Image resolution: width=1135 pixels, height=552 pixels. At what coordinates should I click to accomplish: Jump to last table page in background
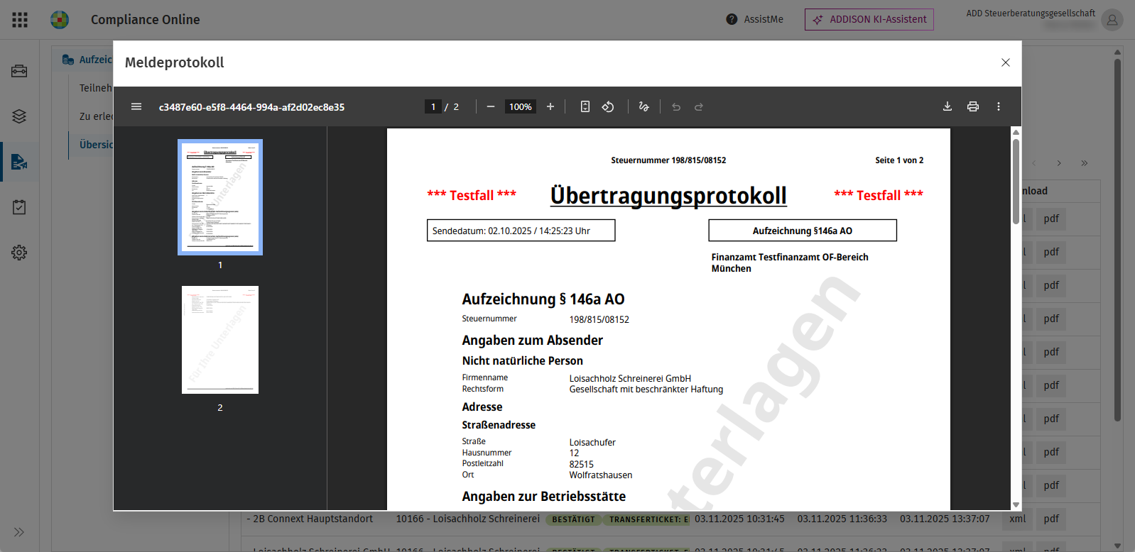point(1085,163)
